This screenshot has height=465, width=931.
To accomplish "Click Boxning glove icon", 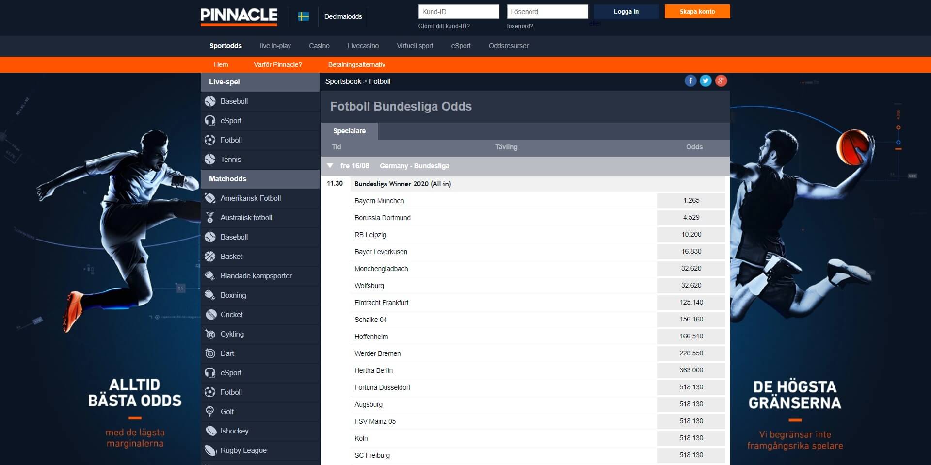I will tap(210, 295).
